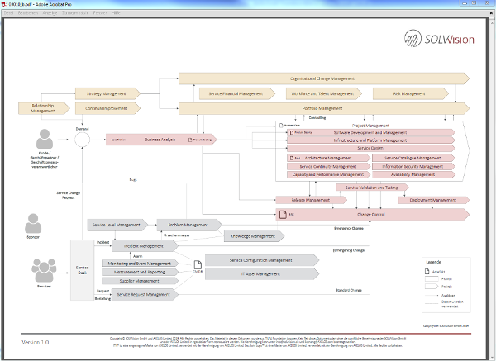Image resolution: width=496 pixels, height=361 pixels.
Task: Click the CMDB document icon
Action: (198, 266)
